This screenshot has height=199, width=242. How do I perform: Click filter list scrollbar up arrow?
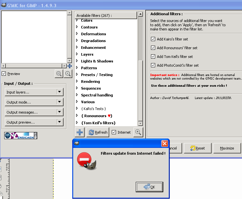[140, 14]
